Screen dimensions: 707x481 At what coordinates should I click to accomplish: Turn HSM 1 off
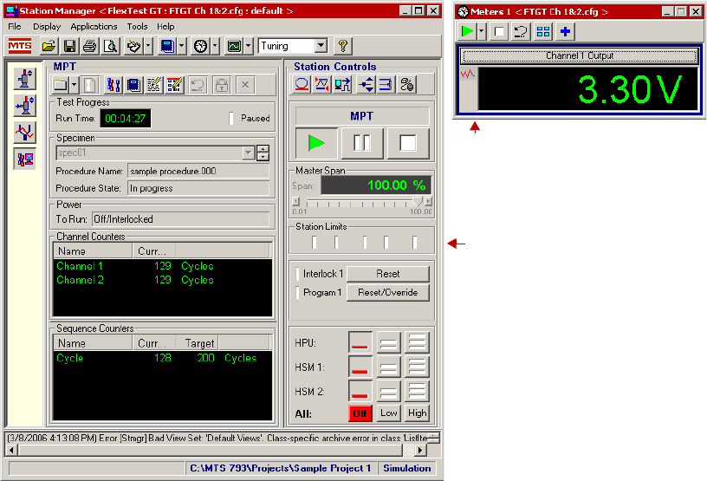pos(360,367)
